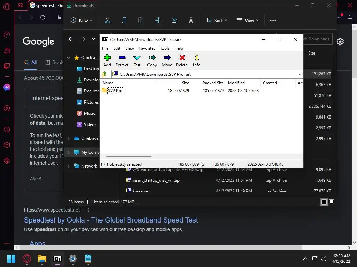Open the 7-Zip View menu
Screen dimensions: 357x267
click(129, 48)
